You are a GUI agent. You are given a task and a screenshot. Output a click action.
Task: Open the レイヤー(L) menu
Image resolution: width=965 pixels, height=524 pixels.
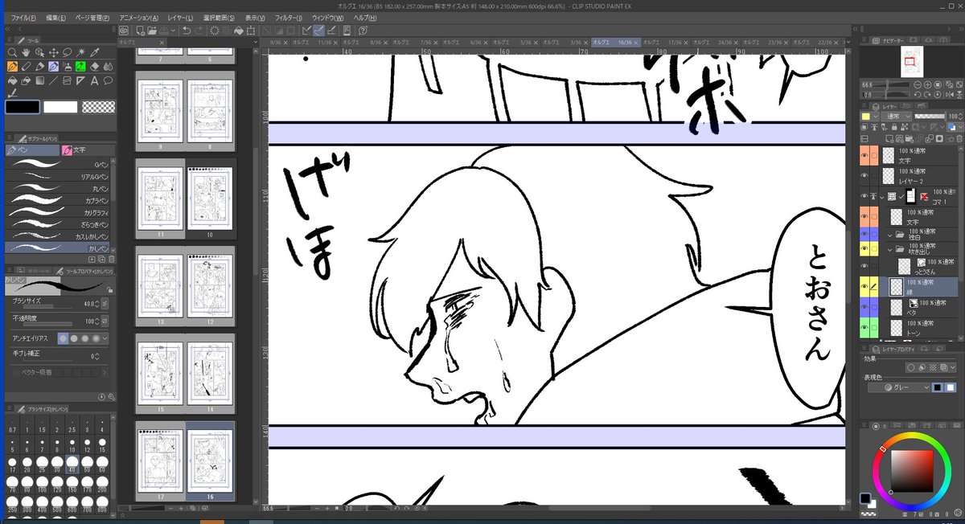(180, 17)
